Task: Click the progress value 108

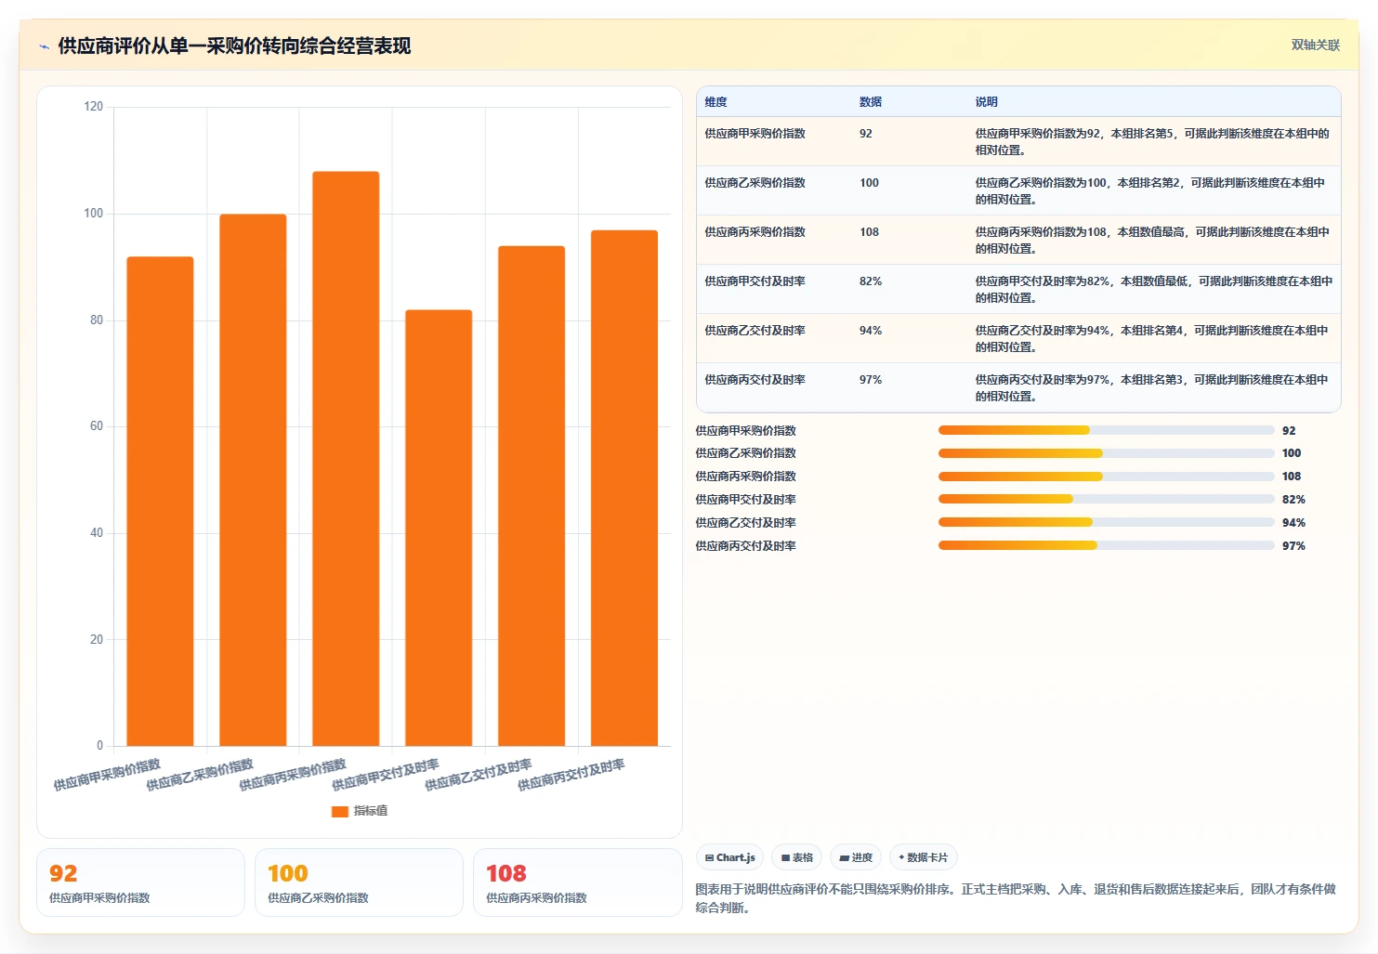Action: [x=1292, y=477]
